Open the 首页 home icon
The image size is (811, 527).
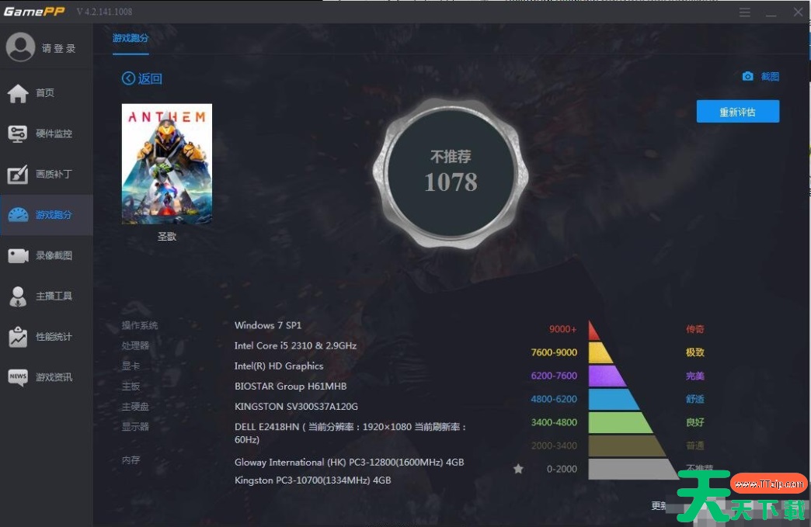pyautogui.click(x=18, y=93)
